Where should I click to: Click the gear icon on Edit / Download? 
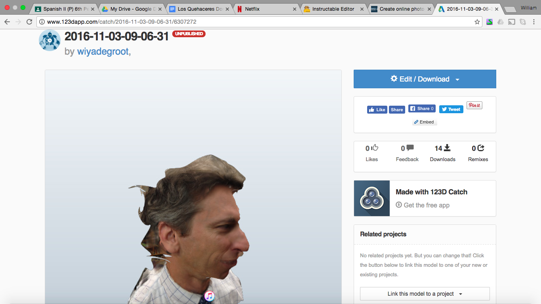pyautogui.click(x=394, y=78)
